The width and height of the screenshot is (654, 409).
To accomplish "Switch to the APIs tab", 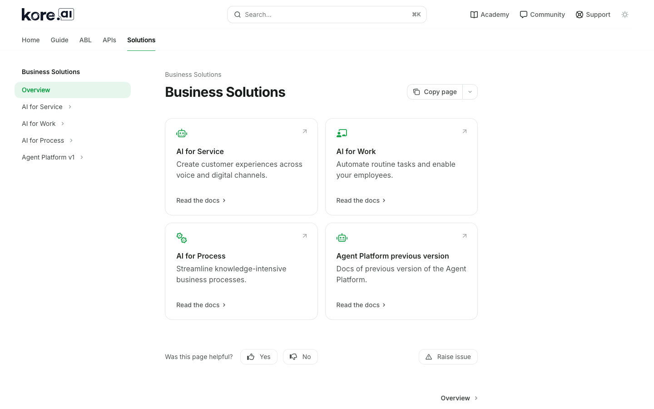I will (109, 40).
